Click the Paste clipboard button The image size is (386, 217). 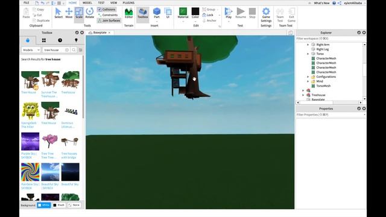click(x=26, y=13)
